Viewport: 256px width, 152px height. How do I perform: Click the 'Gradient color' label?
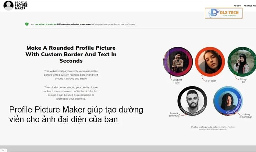point(177,81)
